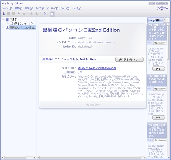Collapse the 下書き tree node

[x=3, y=19]
